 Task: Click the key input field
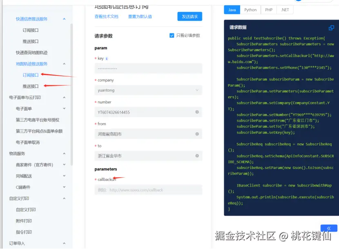point(148,69)
